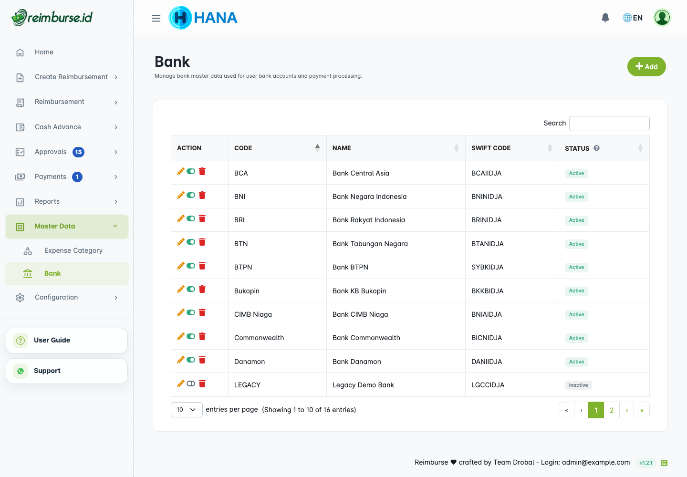The width and height of the screenshot is (687, 477).
Task: Remove the BTPN bank with trash icon
Action: (202, 266)
